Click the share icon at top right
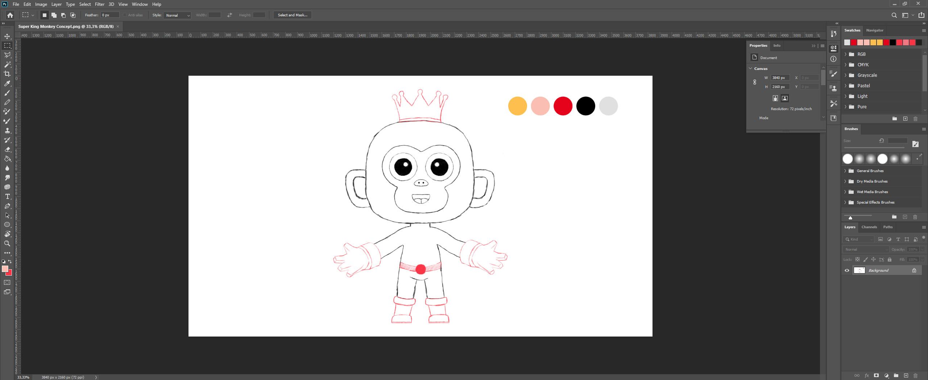This screenshot has height=380, width=928. 922,15
